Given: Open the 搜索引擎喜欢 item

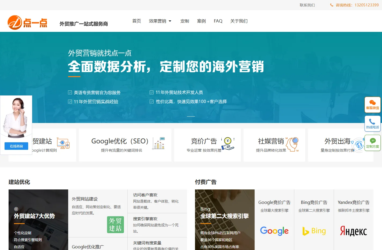Looking at the screenshot, I should [x=145, y=219].
